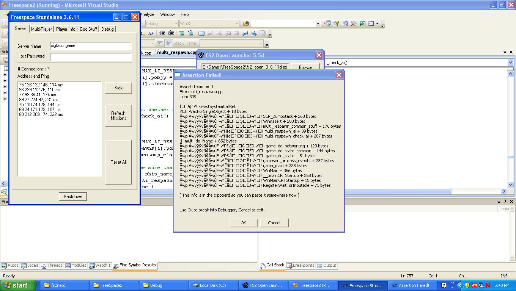Click the Server Name input field
Image resolution: width=516 pixels, height=291 pixels.
pos(90,46)
